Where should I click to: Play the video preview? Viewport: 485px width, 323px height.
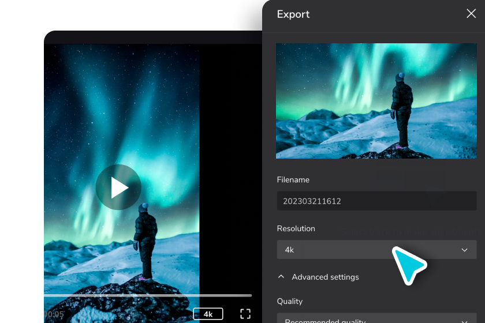118,187
